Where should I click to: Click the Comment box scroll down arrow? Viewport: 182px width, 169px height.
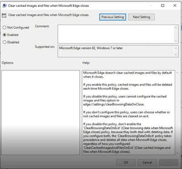click(176, 41)
